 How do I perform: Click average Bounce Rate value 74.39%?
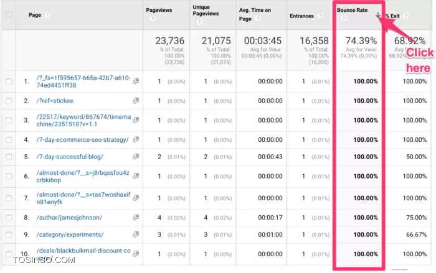[x=361, y=41]
